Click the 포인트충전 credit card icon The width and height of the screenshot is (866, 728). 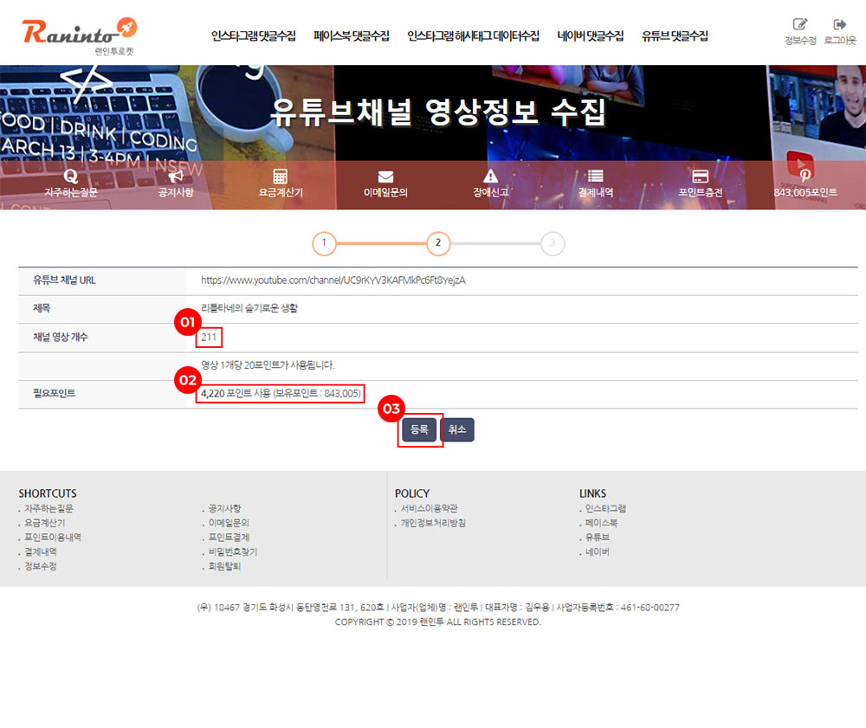701,176
